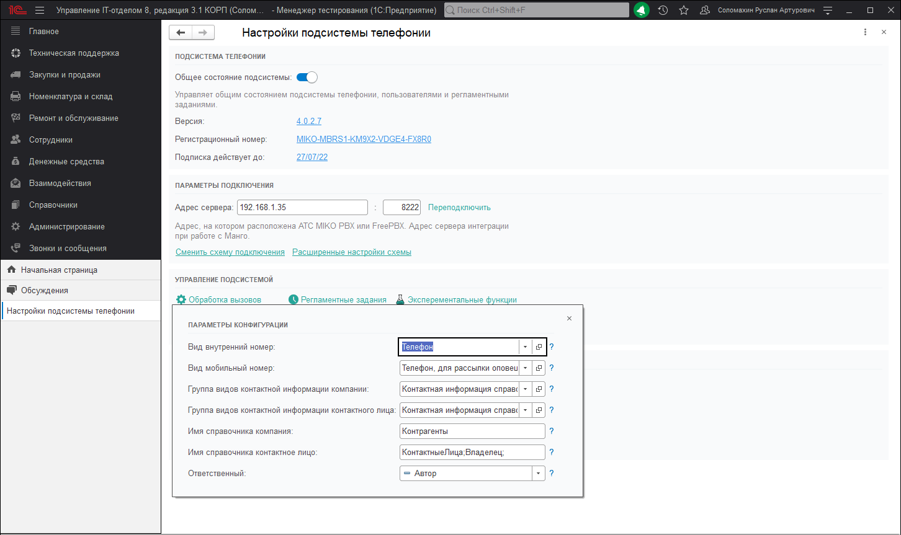Click gear icon for Обработка вызовов
This screenshot has width=901, height=535.
click(181, 299)
